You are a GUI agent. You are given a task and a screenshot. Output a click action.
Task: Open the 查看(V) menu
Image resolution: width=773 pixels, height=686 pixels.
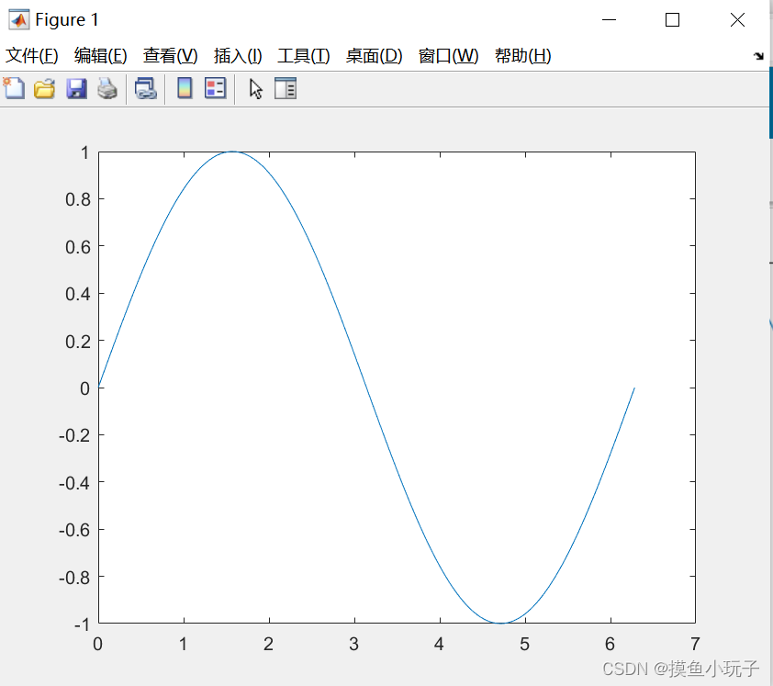pyautogui.click(x=170, y=56)
